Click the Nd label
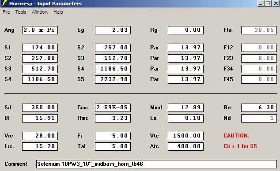The width and height of the screenshot is (280, 171). [227, 118]
